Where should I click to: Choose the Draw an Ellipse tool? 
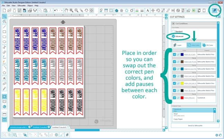[x=4, y=42]
